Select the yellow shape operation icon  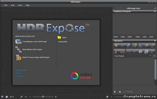(116, 52)
